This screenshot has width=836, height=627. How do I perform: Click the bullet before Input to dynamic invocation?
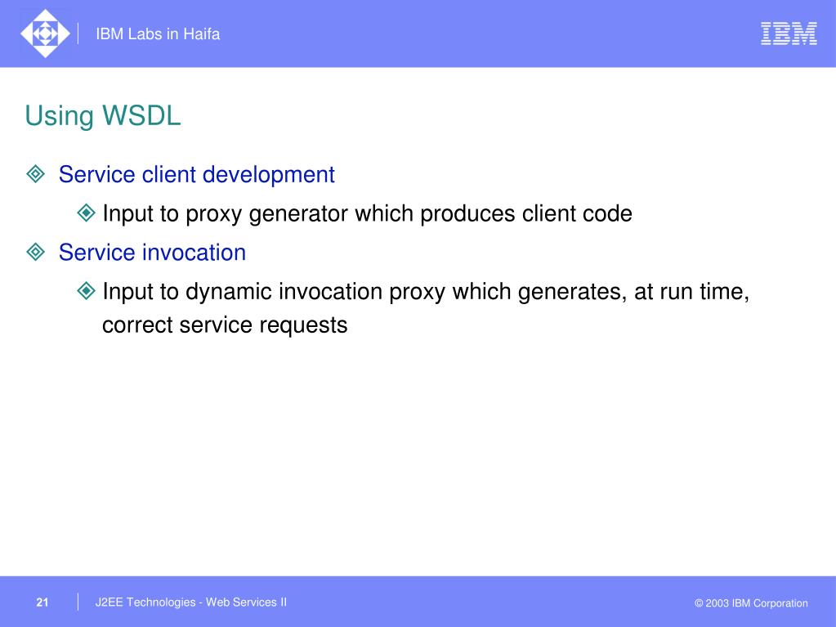pos(86,291)
